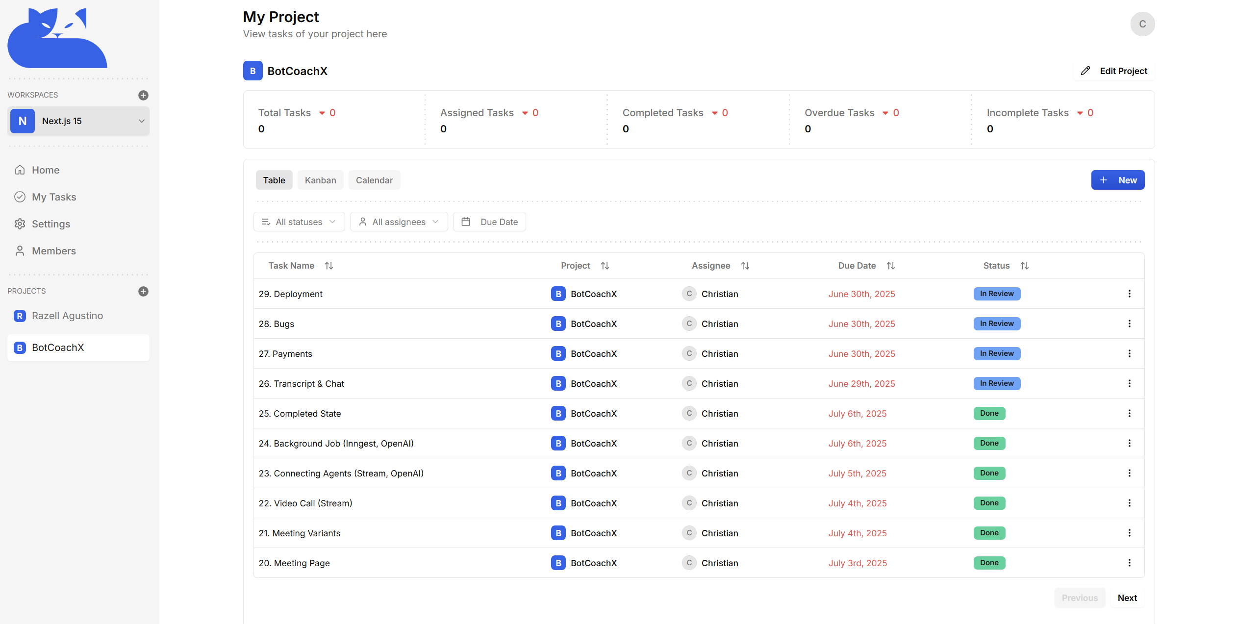
Task: Click the 29. Deployment task name
Action: 291,294
